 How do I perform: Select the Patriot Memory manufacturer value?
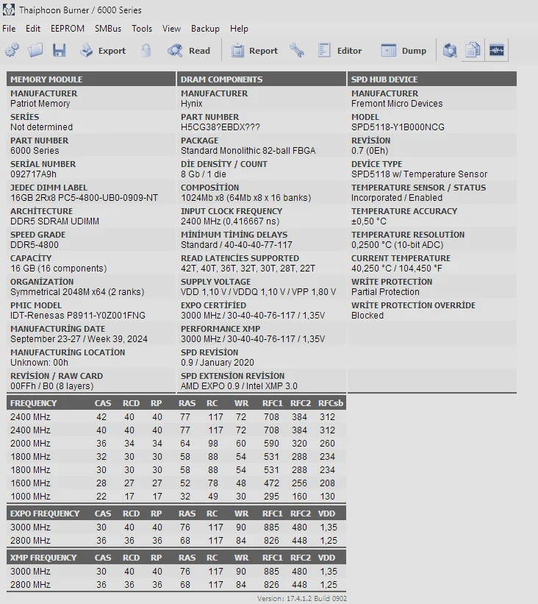(40, 104)
